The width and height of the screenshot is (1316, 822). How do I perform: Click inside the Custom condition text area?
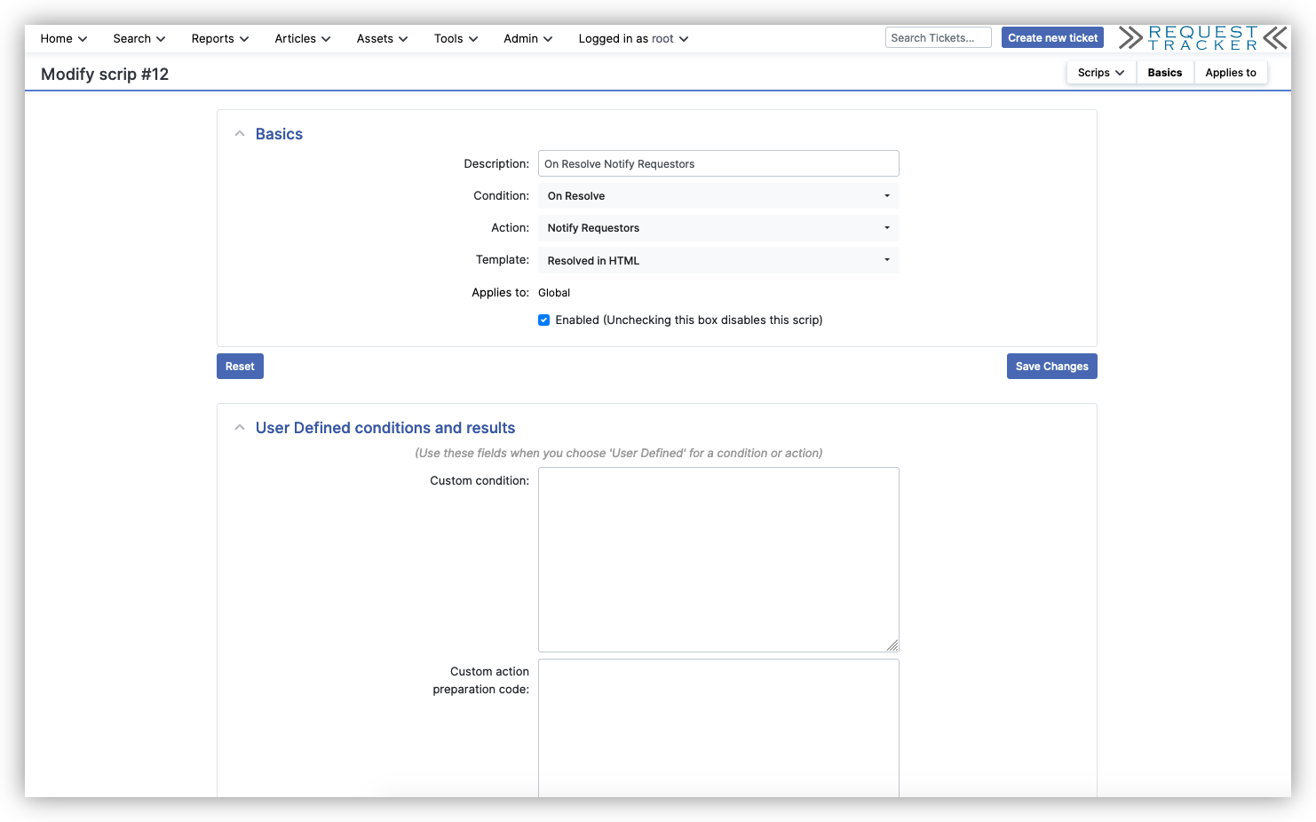point(717,559)
